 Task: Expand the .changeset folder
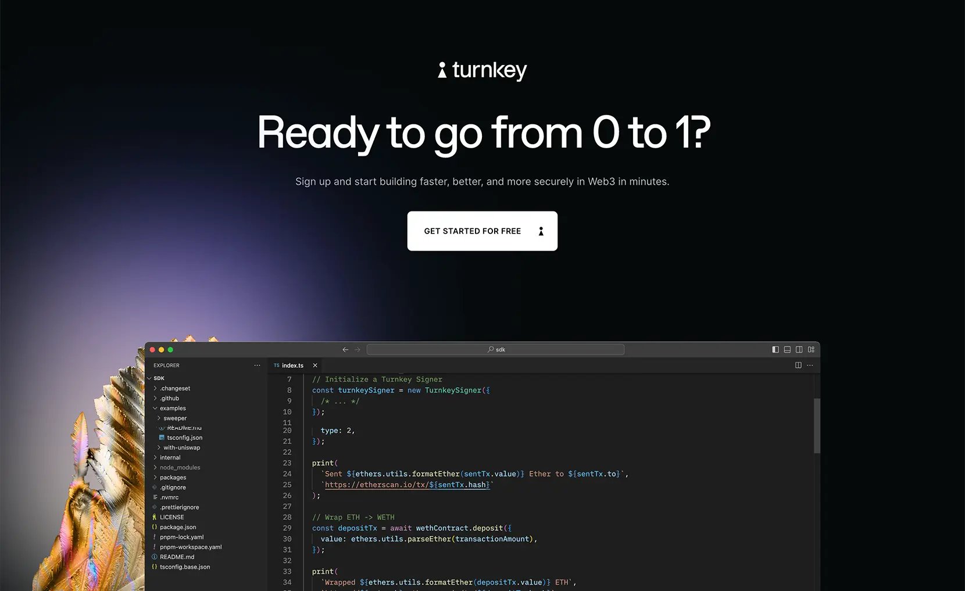point(171,388)
